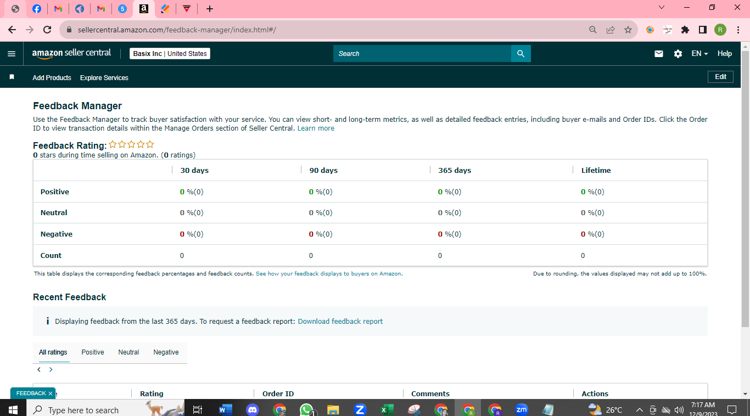Open Word from the taskbar

[x=225, y=409]
